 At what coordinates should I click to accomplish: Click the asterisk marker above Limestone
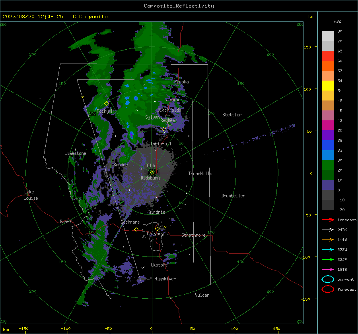click(75, 150)
